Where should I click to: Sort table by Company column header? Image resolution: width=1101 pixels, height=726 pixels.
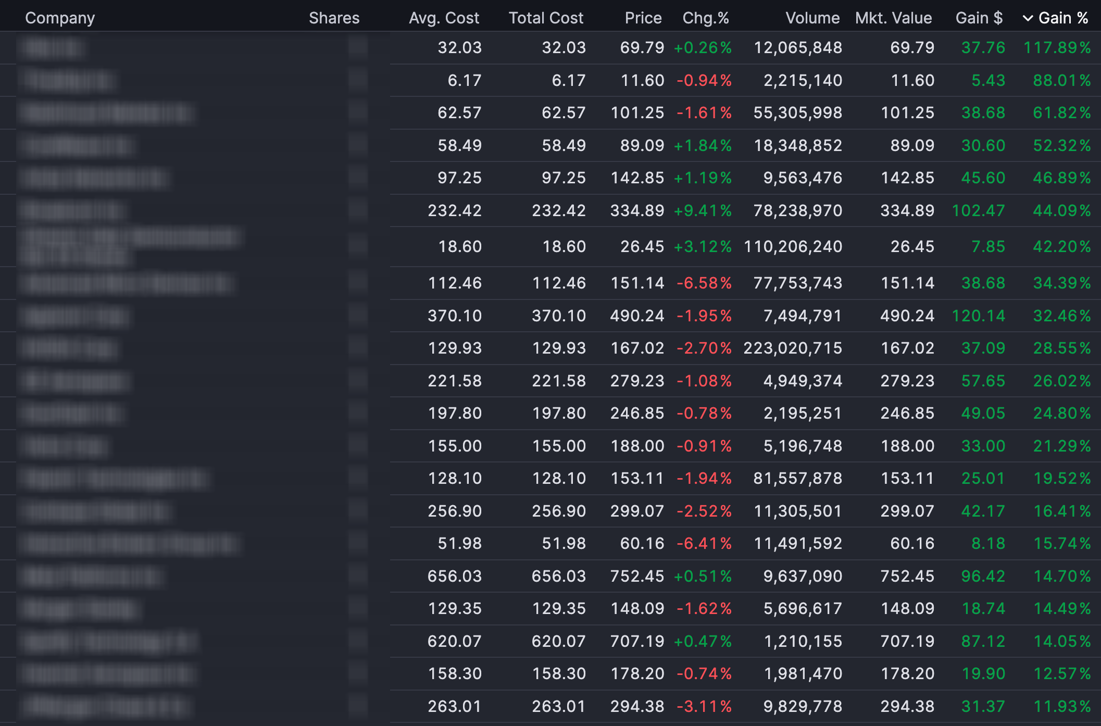pos(60,18)
